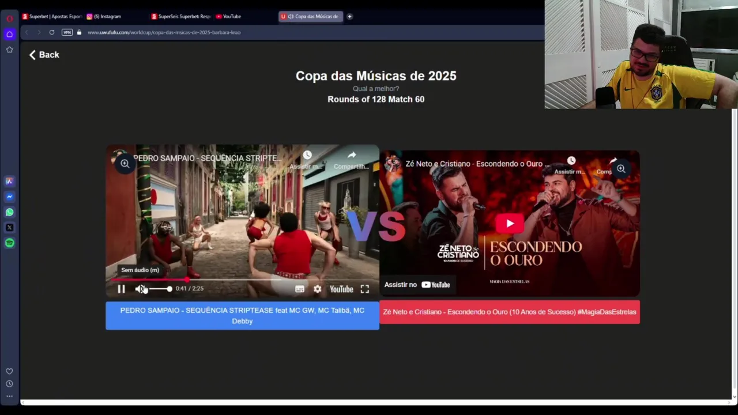Pause the Pedro Sampaio video
The height and width of the screenshot is (415, 738).
(121, 289)
